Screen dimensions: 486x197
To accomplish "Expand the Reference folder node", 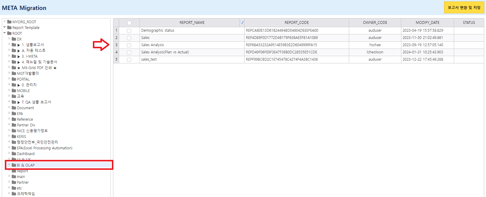I will 9,119.
